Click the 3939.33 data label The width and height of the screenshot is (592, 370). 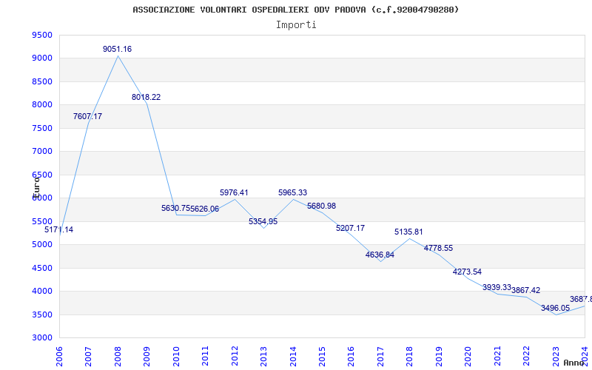click(x=497, y=288)
